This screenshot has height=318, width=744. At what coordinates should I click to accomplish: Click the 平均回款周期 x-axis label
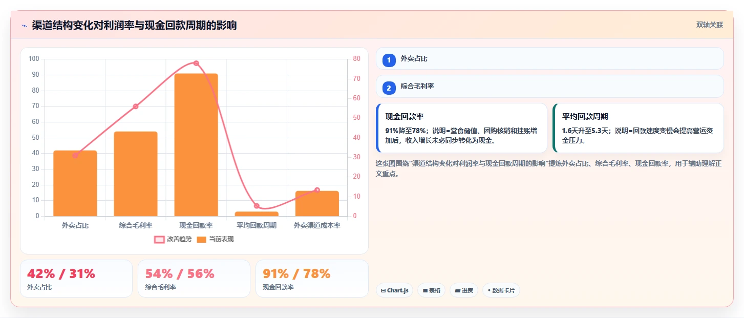coord(257,225)
